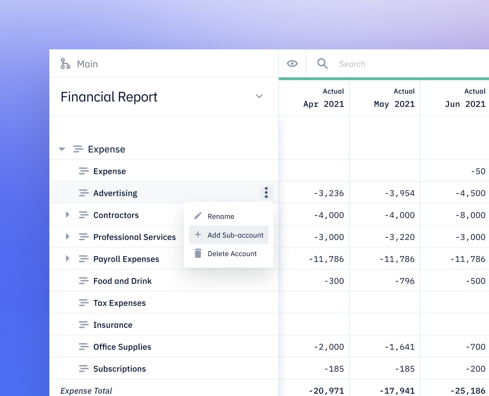489x396 pixels.
Task: Click Food and Drink May value -796
Action: (405, 281)
